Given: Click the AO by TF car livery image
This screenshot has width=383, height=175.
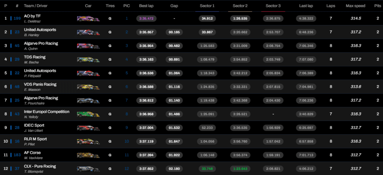Looking at the screenshot, I should [x=88, y=19].
